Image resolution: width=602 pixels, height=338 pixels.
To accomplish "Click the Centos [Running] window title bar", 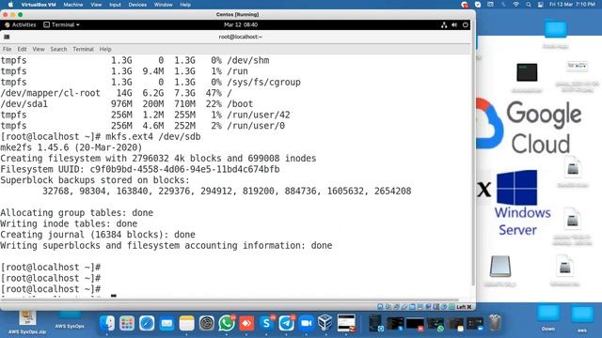I will (x=237, y=14).
